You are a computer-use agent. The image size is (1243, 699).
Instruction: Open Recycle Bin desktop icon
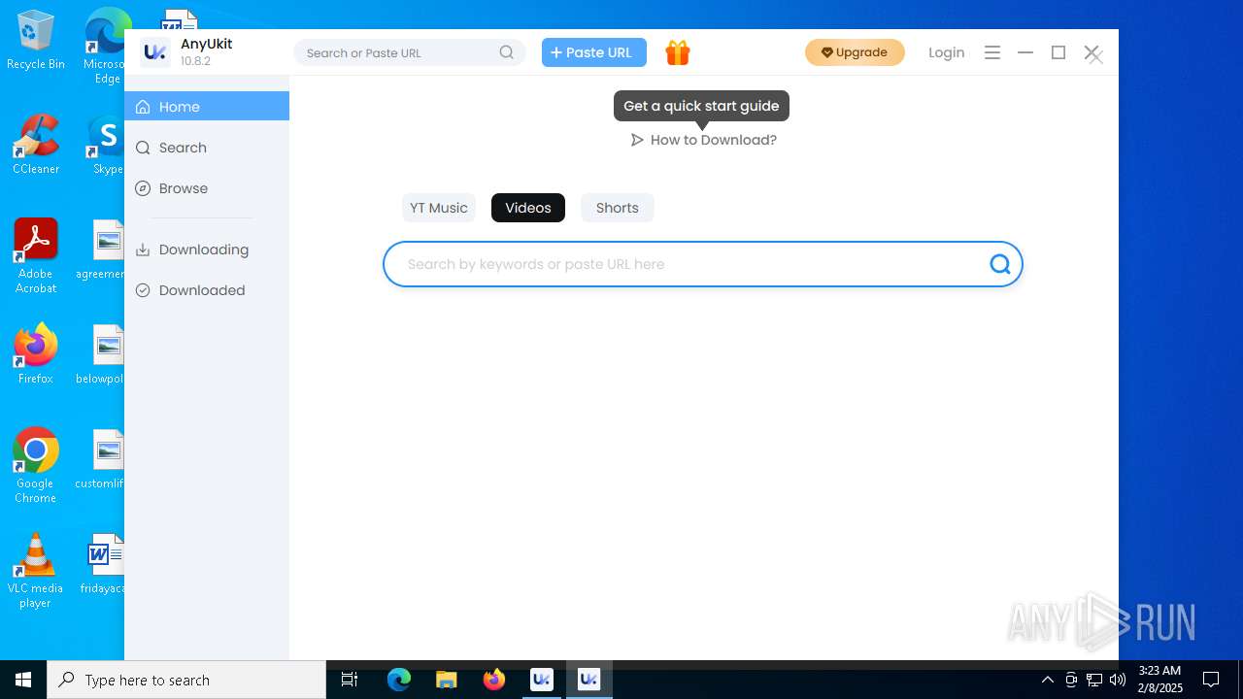pyautogui.click(x=36, y=40)
